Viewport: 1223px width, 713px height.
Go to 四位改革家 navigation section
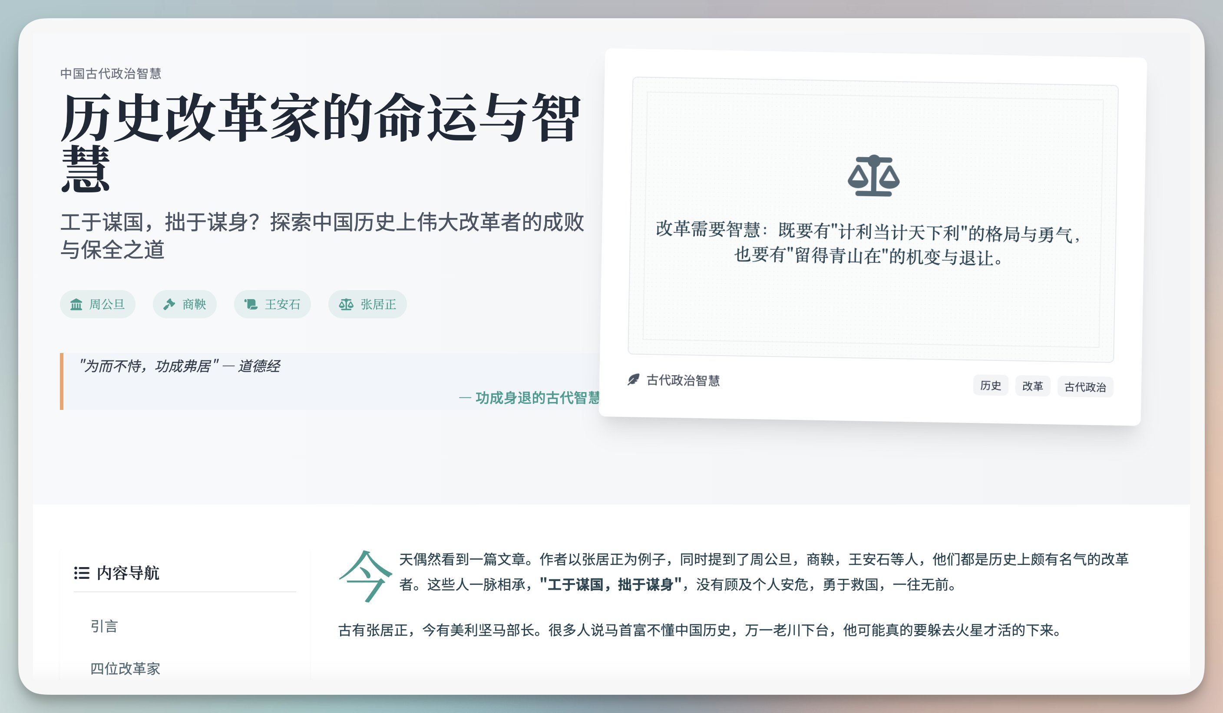125,668
